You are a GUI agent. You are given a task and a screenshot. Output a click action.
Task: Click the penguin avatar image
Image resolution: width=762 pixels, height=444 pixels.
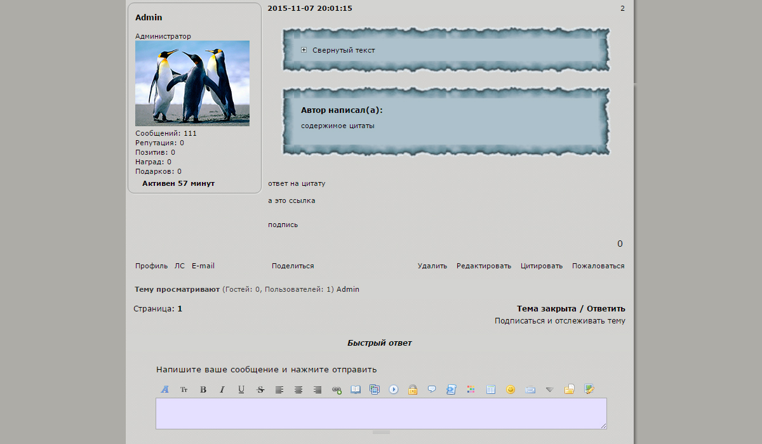(x=192, y=83)
